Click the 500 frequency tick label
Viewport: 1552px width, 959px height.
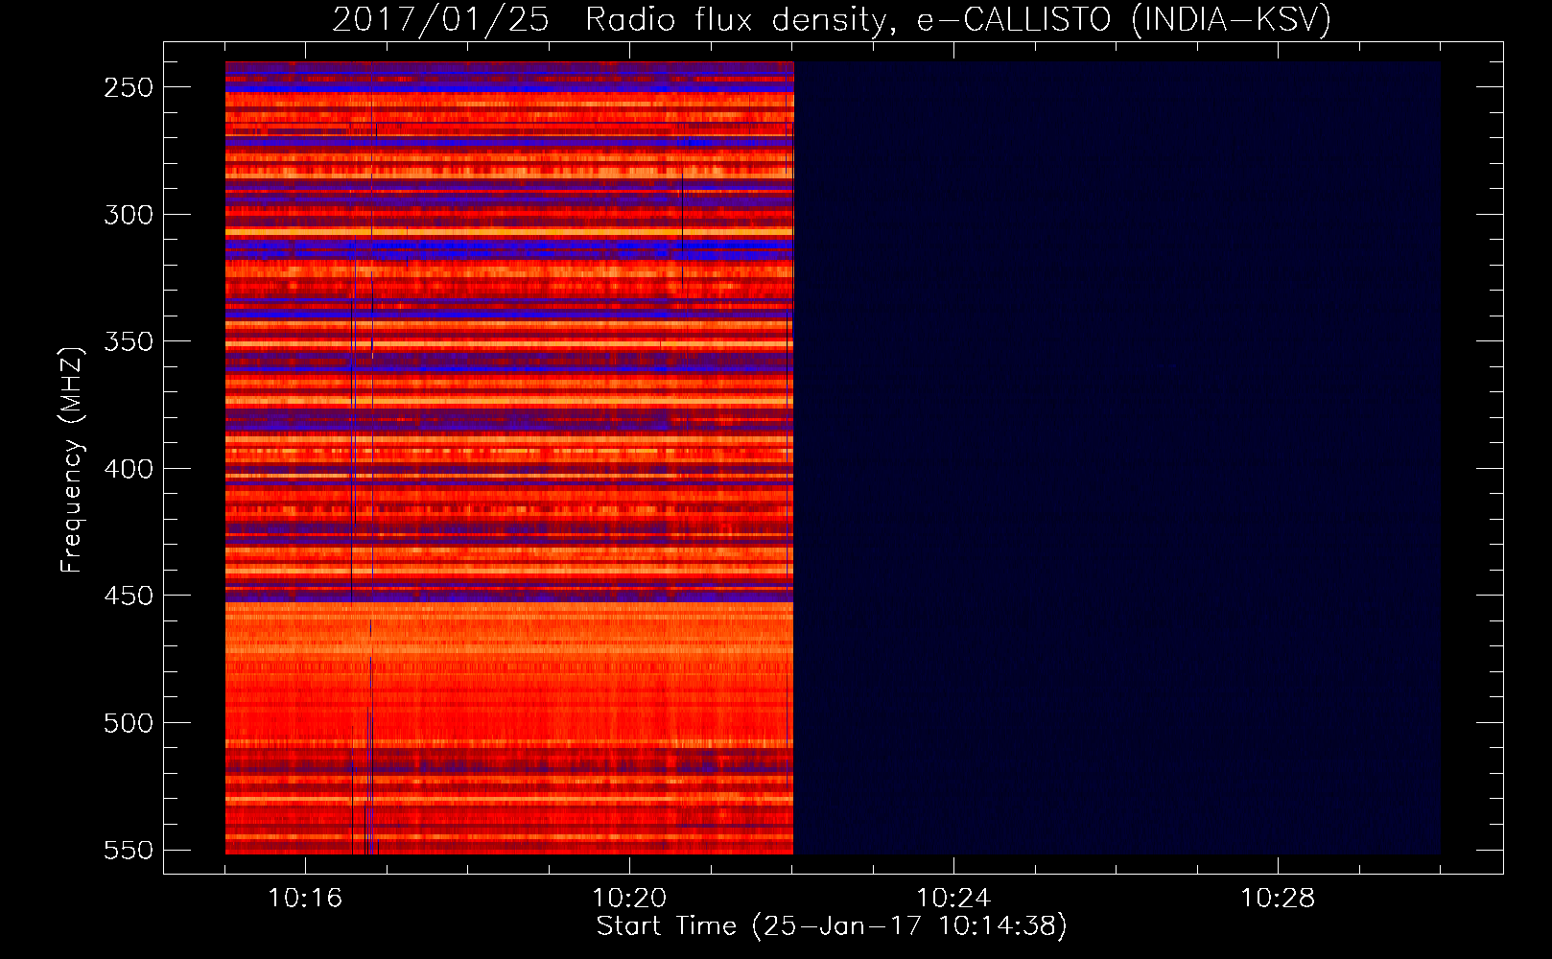[129, 723]
